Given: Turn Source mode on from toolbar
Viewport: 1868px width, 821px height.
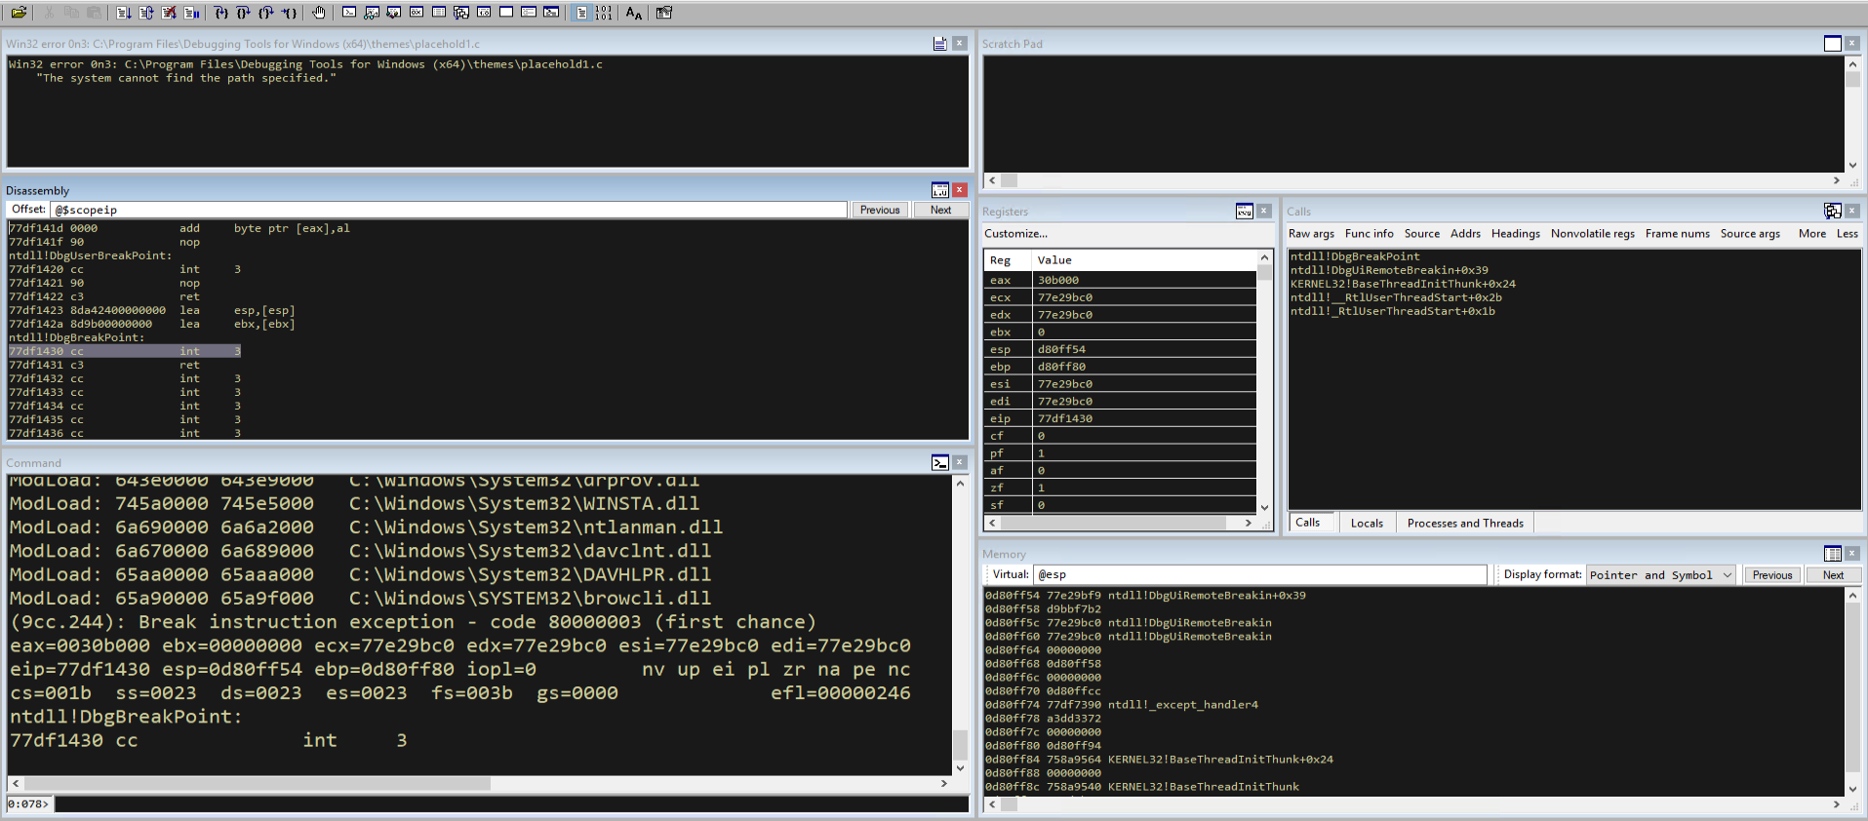Looking at the screenshot, I should point(581,13).
